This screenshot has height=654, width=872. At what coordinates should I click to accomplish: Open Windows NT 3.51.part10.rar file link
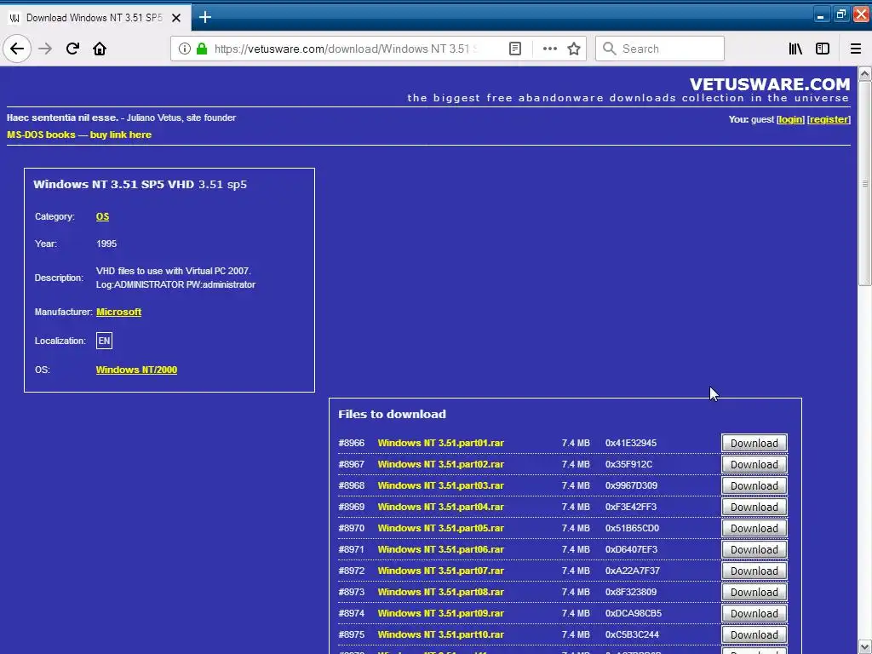point(440,634)
